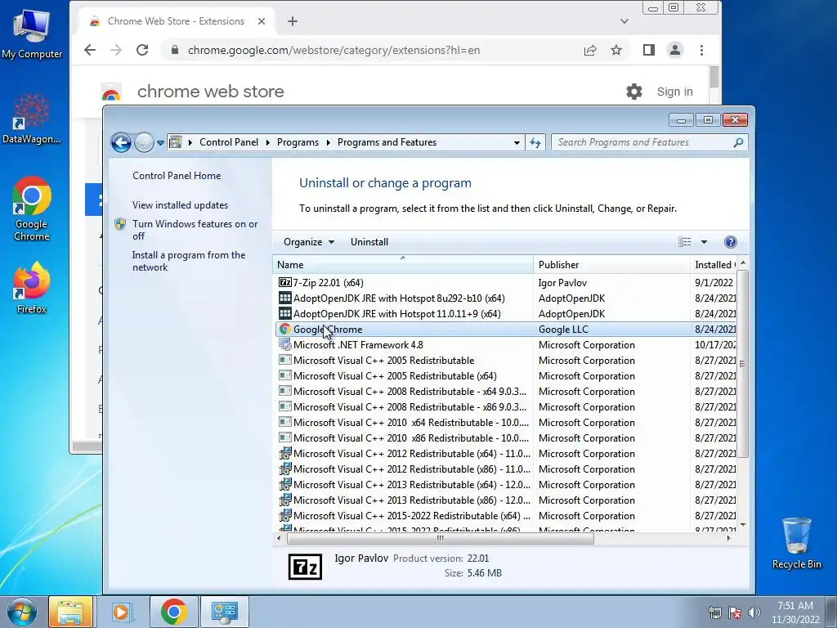837x628 pixels.
Task: Select AdoptOpenJDK JRE with Hotspot 8u292-b10 row
Action: [x=507, y=298]
